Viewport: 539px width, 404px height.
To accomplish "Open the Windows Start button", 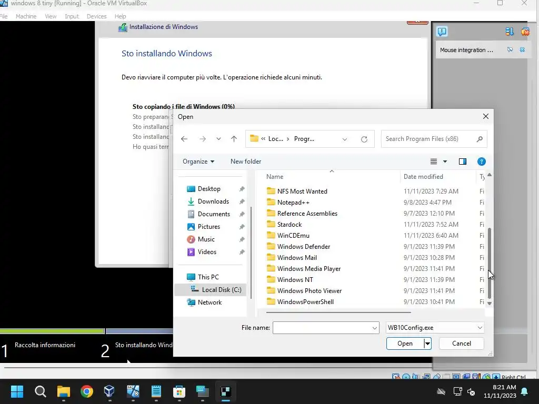I will coord(17,391).
